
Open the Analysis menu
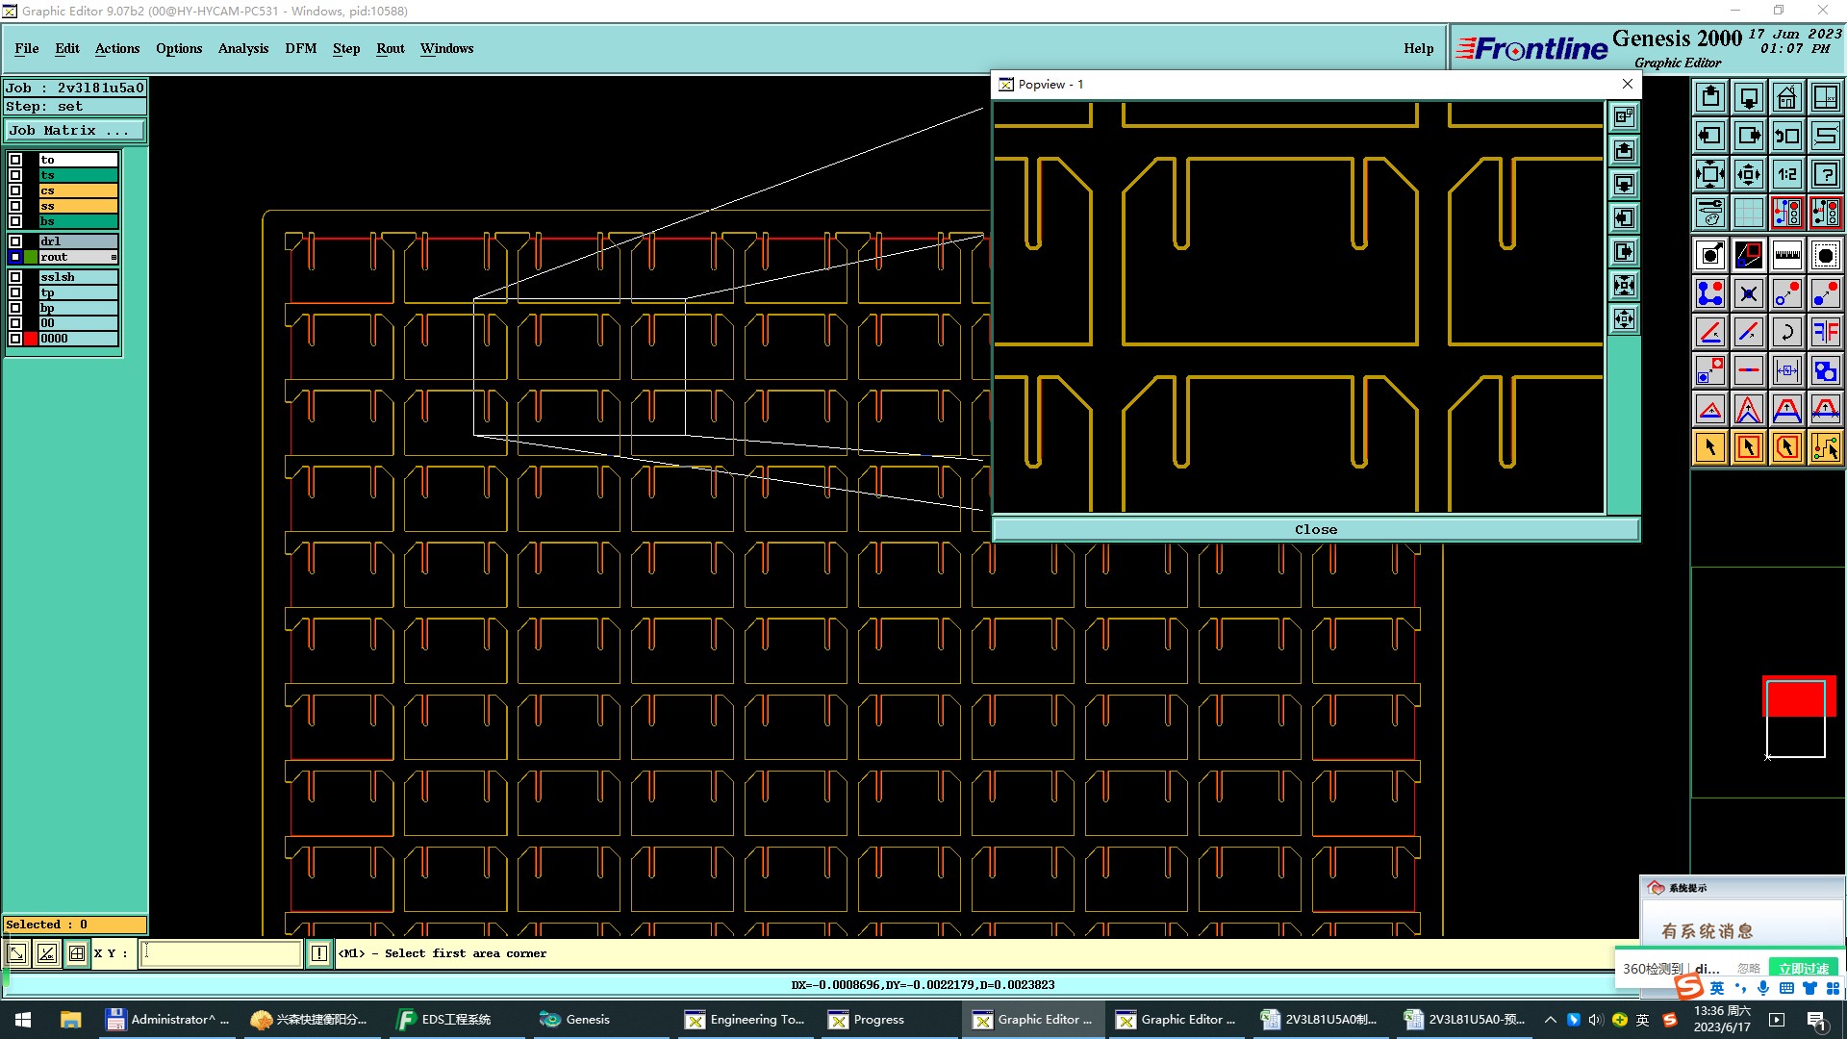(x=242, y=48)
